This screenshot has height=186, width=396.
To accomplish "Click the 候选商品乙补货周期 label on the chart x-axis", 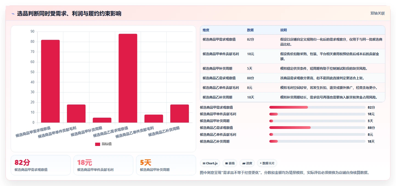I will coord(164,132).
